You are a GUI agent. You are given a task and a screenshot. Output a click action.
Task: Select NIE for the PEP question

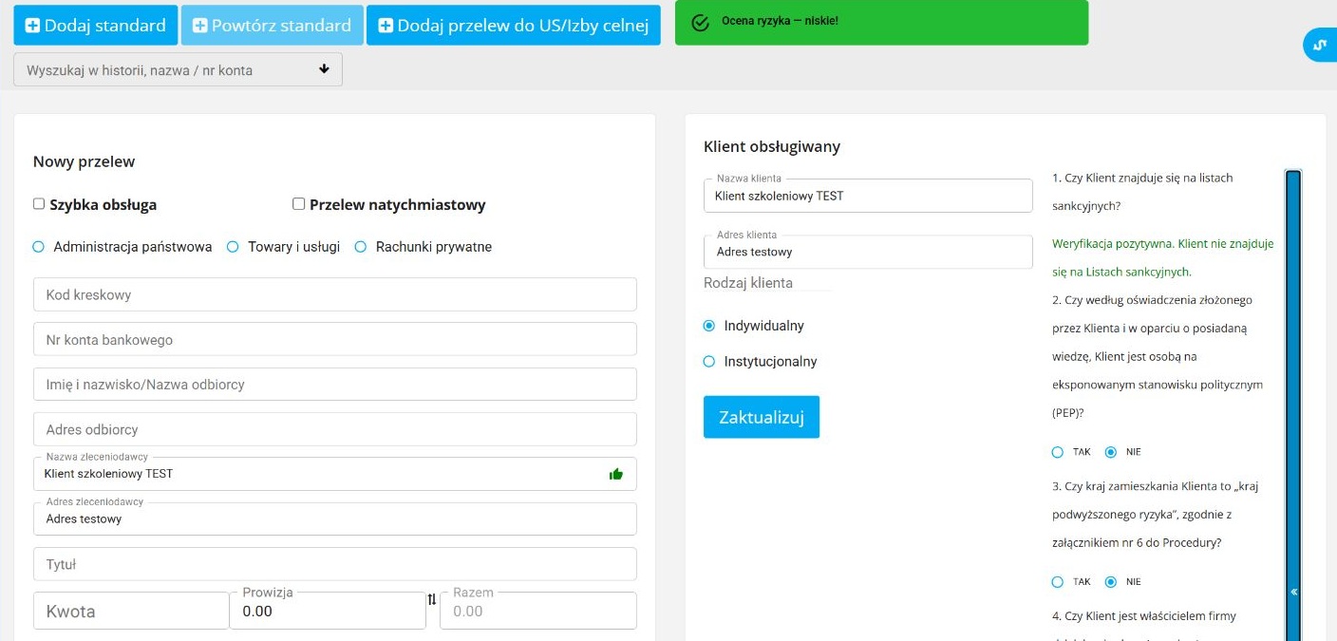click(1111, 452)
